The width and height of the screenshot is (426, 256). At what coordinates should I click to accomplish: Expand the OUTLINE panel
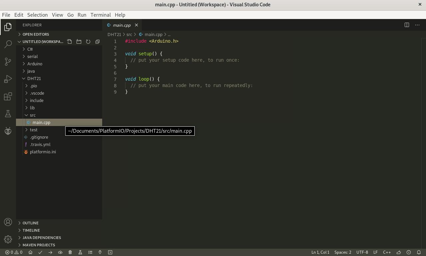coord(59,223)
